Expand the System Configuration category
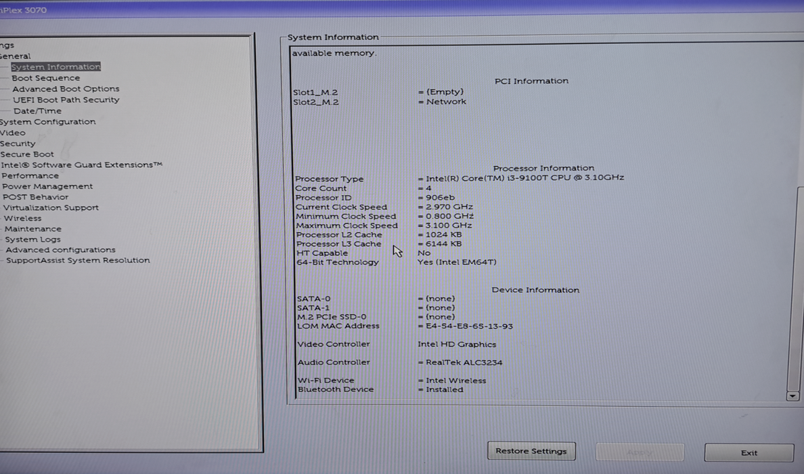 coord(47,122)
